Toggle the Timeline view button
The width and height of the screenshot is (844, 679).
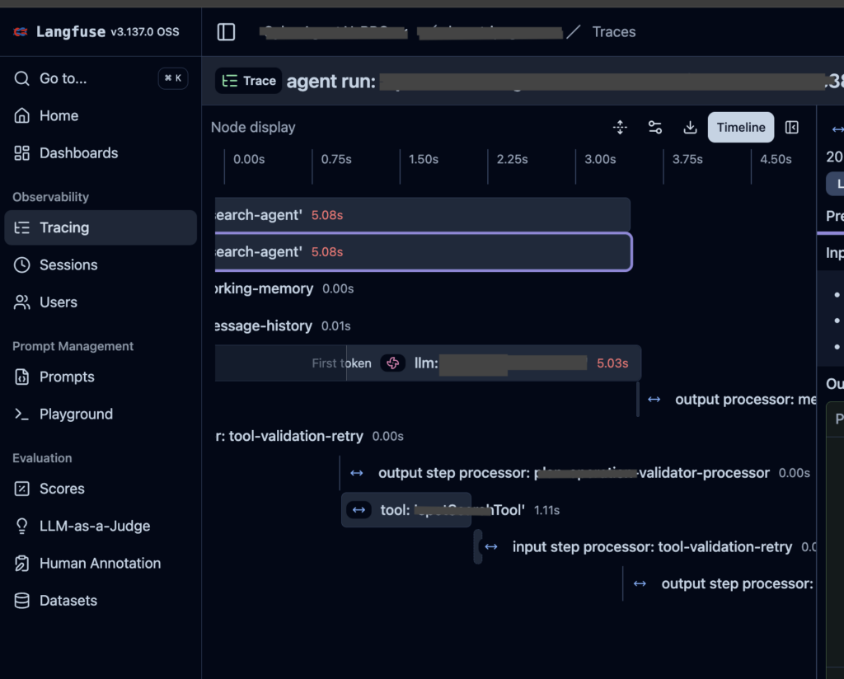click(740, 127)
